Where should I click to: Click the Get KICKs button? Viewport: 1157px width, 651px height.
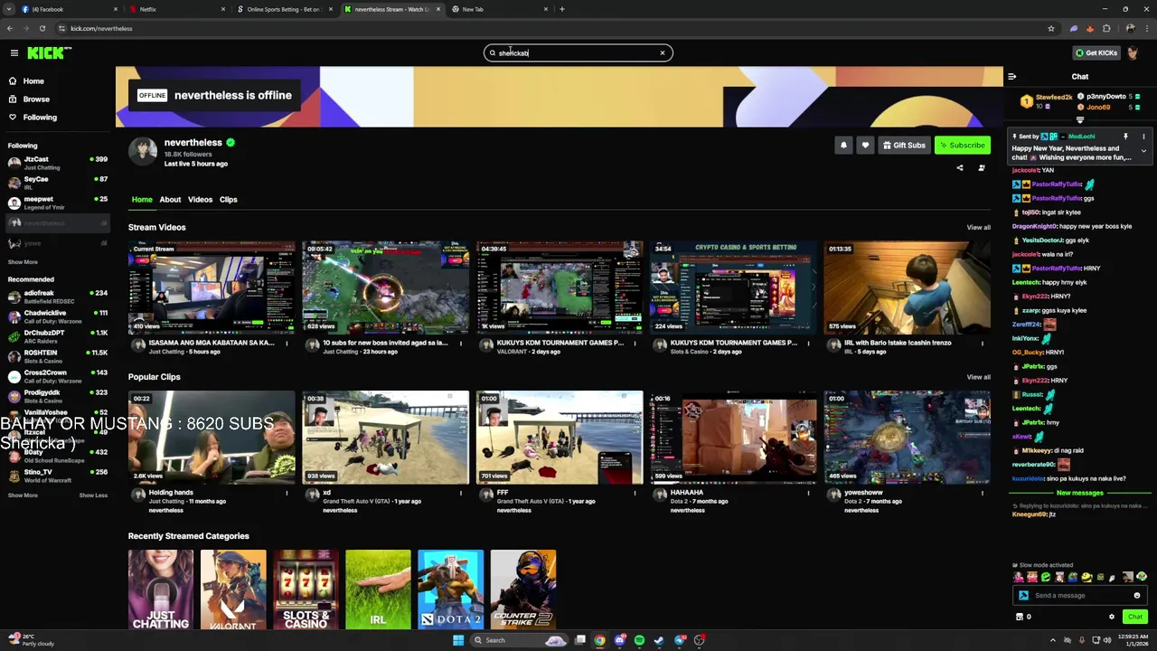[1096, 52]
